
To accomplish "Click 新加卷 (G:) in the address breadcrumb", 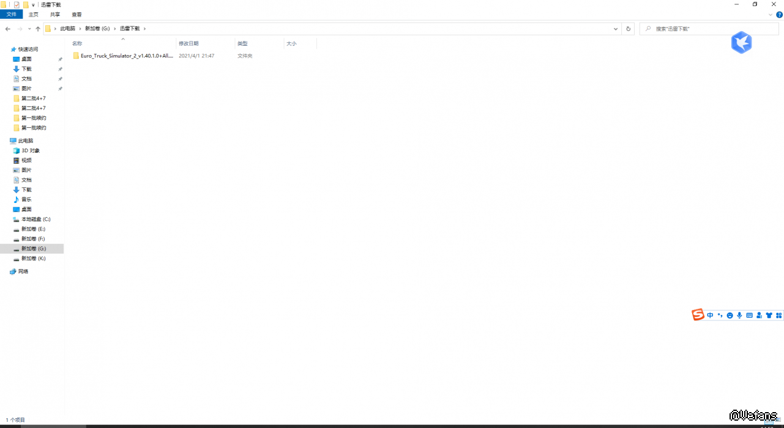I will pyautogui.click(x=97, y=29).
